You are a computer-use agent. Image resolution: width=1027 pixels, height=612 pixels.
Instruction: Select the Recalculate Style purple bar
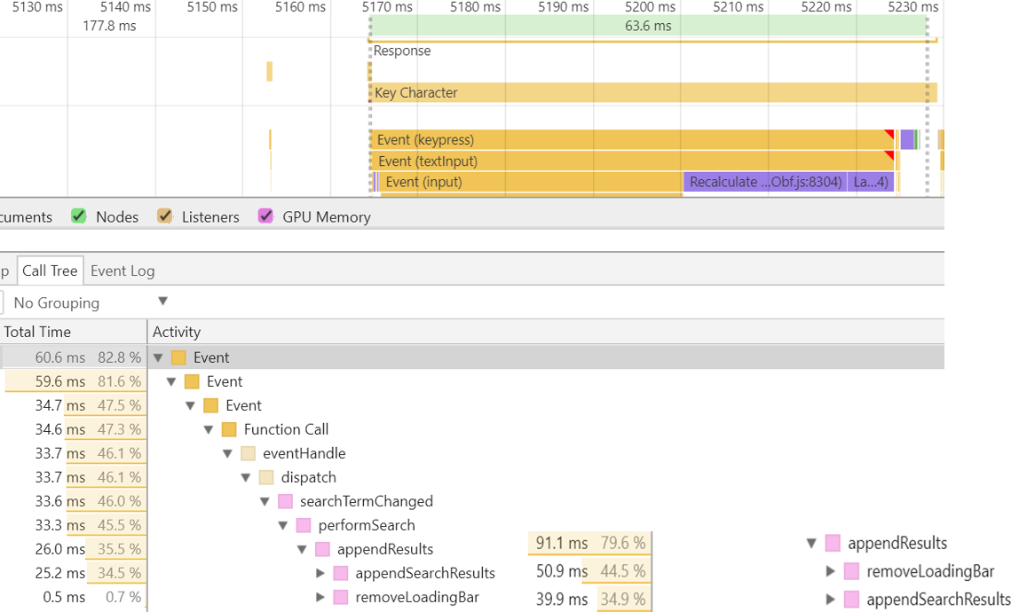765,182
